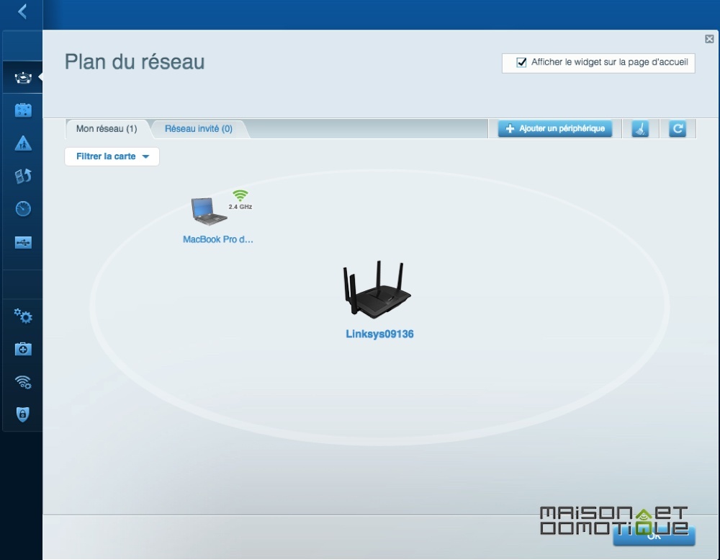Toggle Afficher le widget sur la page d'accueil
Viewport: 720px width, 560px height.
(x=521, y=63)
